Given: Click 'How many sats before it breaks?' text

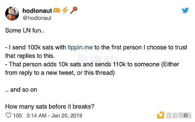Looking at the screenshot, I should click(50, 107).
